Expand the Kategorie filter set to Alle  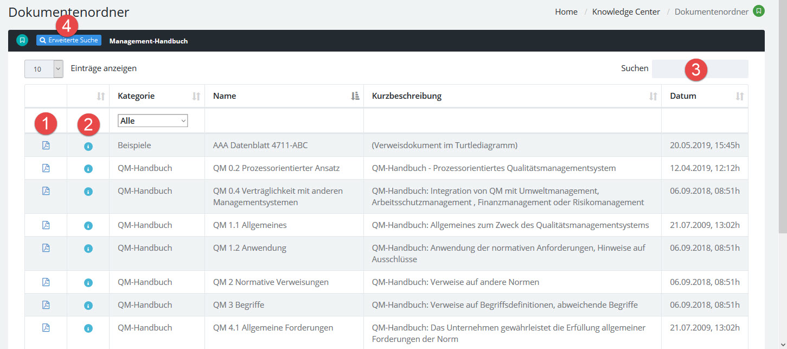click(153, 121)
